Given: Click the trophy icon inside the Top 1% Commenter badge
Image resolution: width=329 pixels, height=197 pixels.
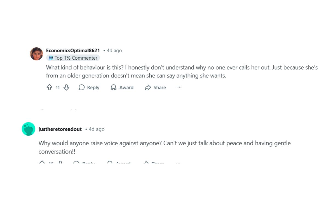Looking at the screenshot, I should click(x=50, y=58).
